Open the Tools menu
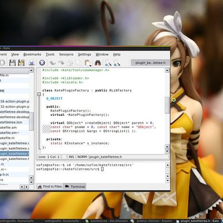Viewport: 223px width, 223px height. click(50, 55)
